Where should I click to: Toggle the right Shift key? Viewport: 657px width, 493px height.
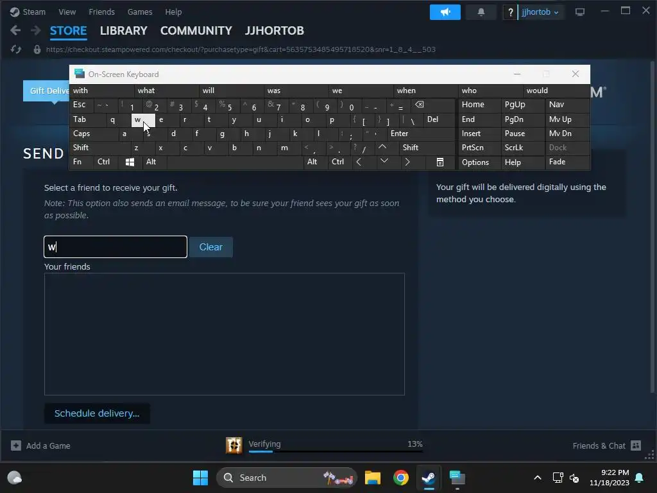(427, 148)
